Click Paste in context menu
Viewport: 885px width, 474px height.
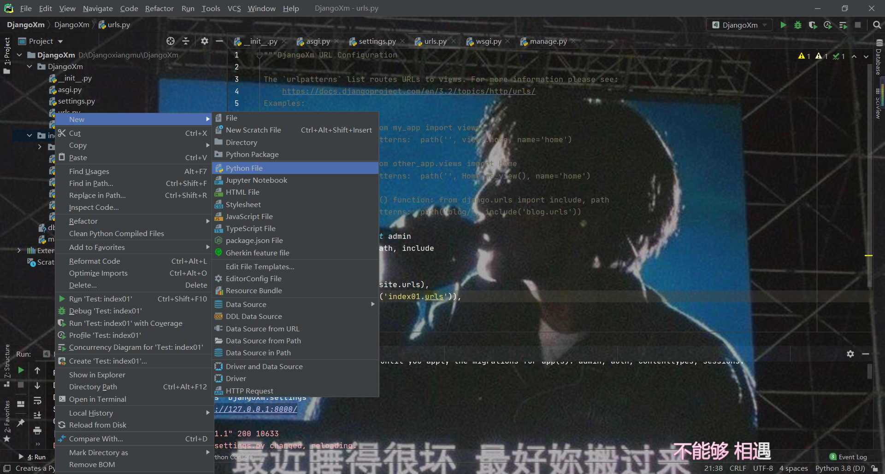pyautogui.click(x=133, y=157)
